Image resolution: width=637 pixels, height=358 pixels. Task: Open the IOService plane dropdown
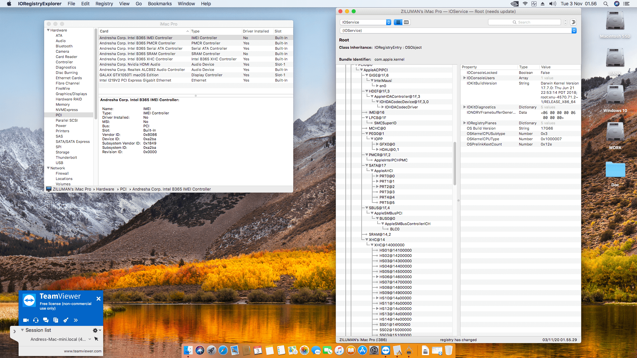(365, 22)
